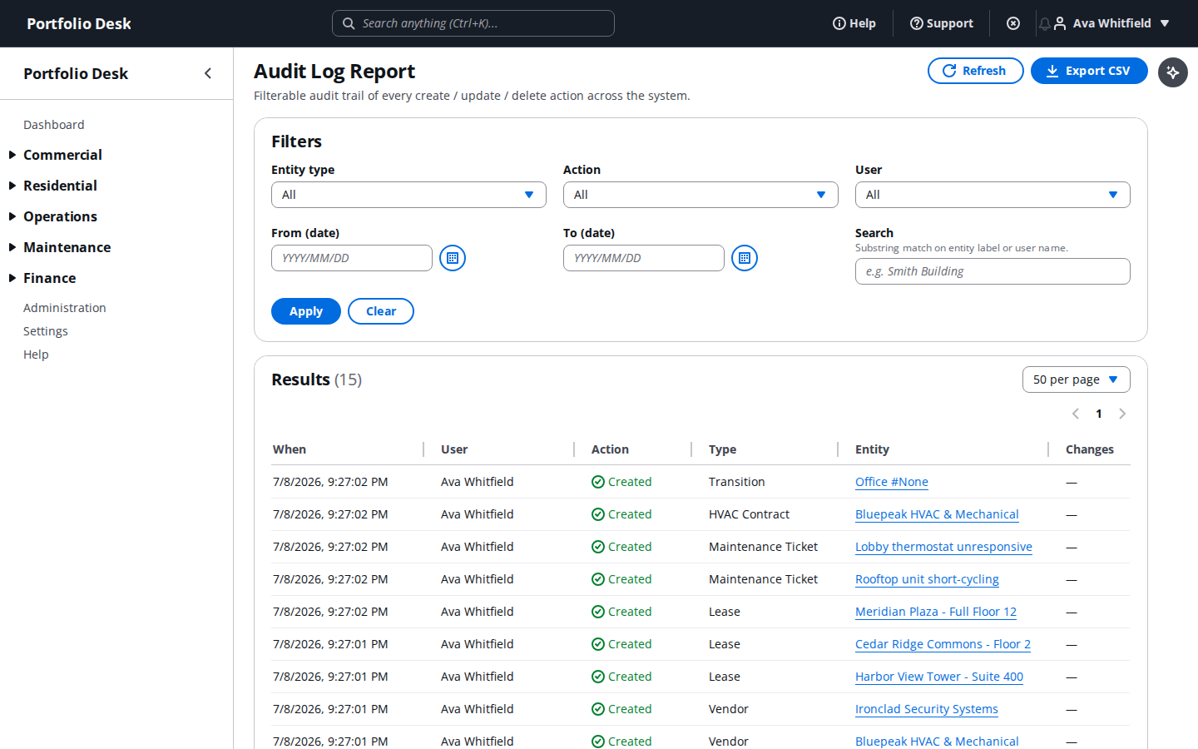
Task: Click the search magnifier icon
Action: point(349,23)
